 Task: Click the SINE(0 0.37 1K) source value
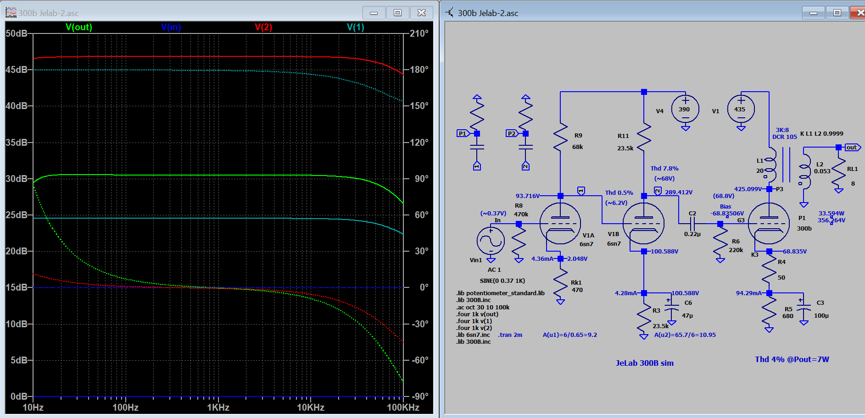click(x=502, y=280)
